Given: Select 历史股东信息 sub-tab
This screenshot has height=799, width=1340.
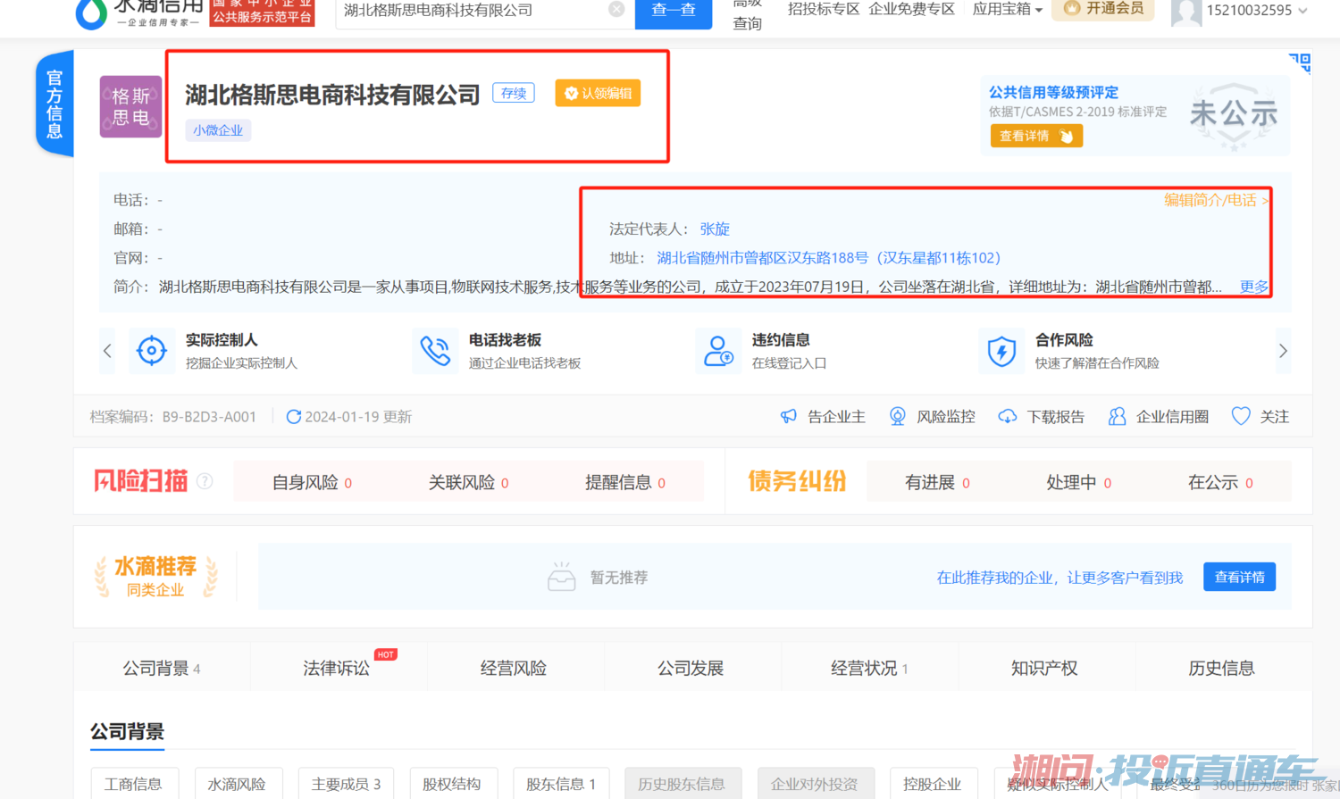Looking at the screenshot, I should (x=683, y=784).
